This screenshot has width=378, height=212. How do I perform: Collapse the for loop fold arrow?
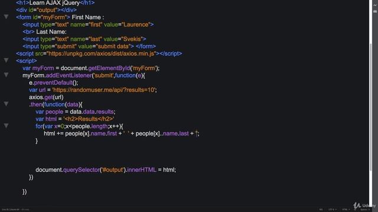pos(6,125)
